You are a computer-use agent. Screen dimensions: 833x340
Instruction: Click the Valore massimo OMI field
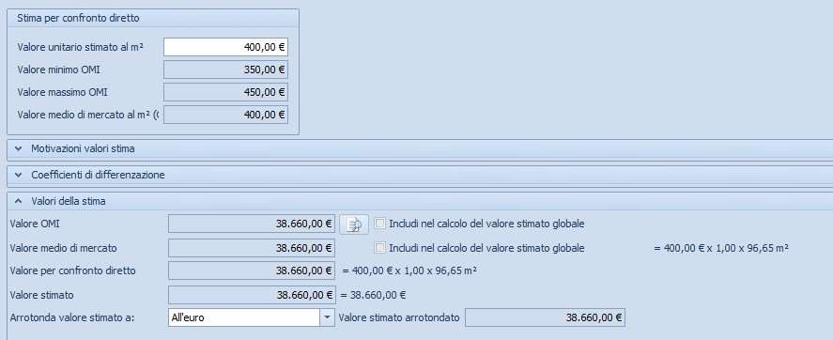click(225, 92)
